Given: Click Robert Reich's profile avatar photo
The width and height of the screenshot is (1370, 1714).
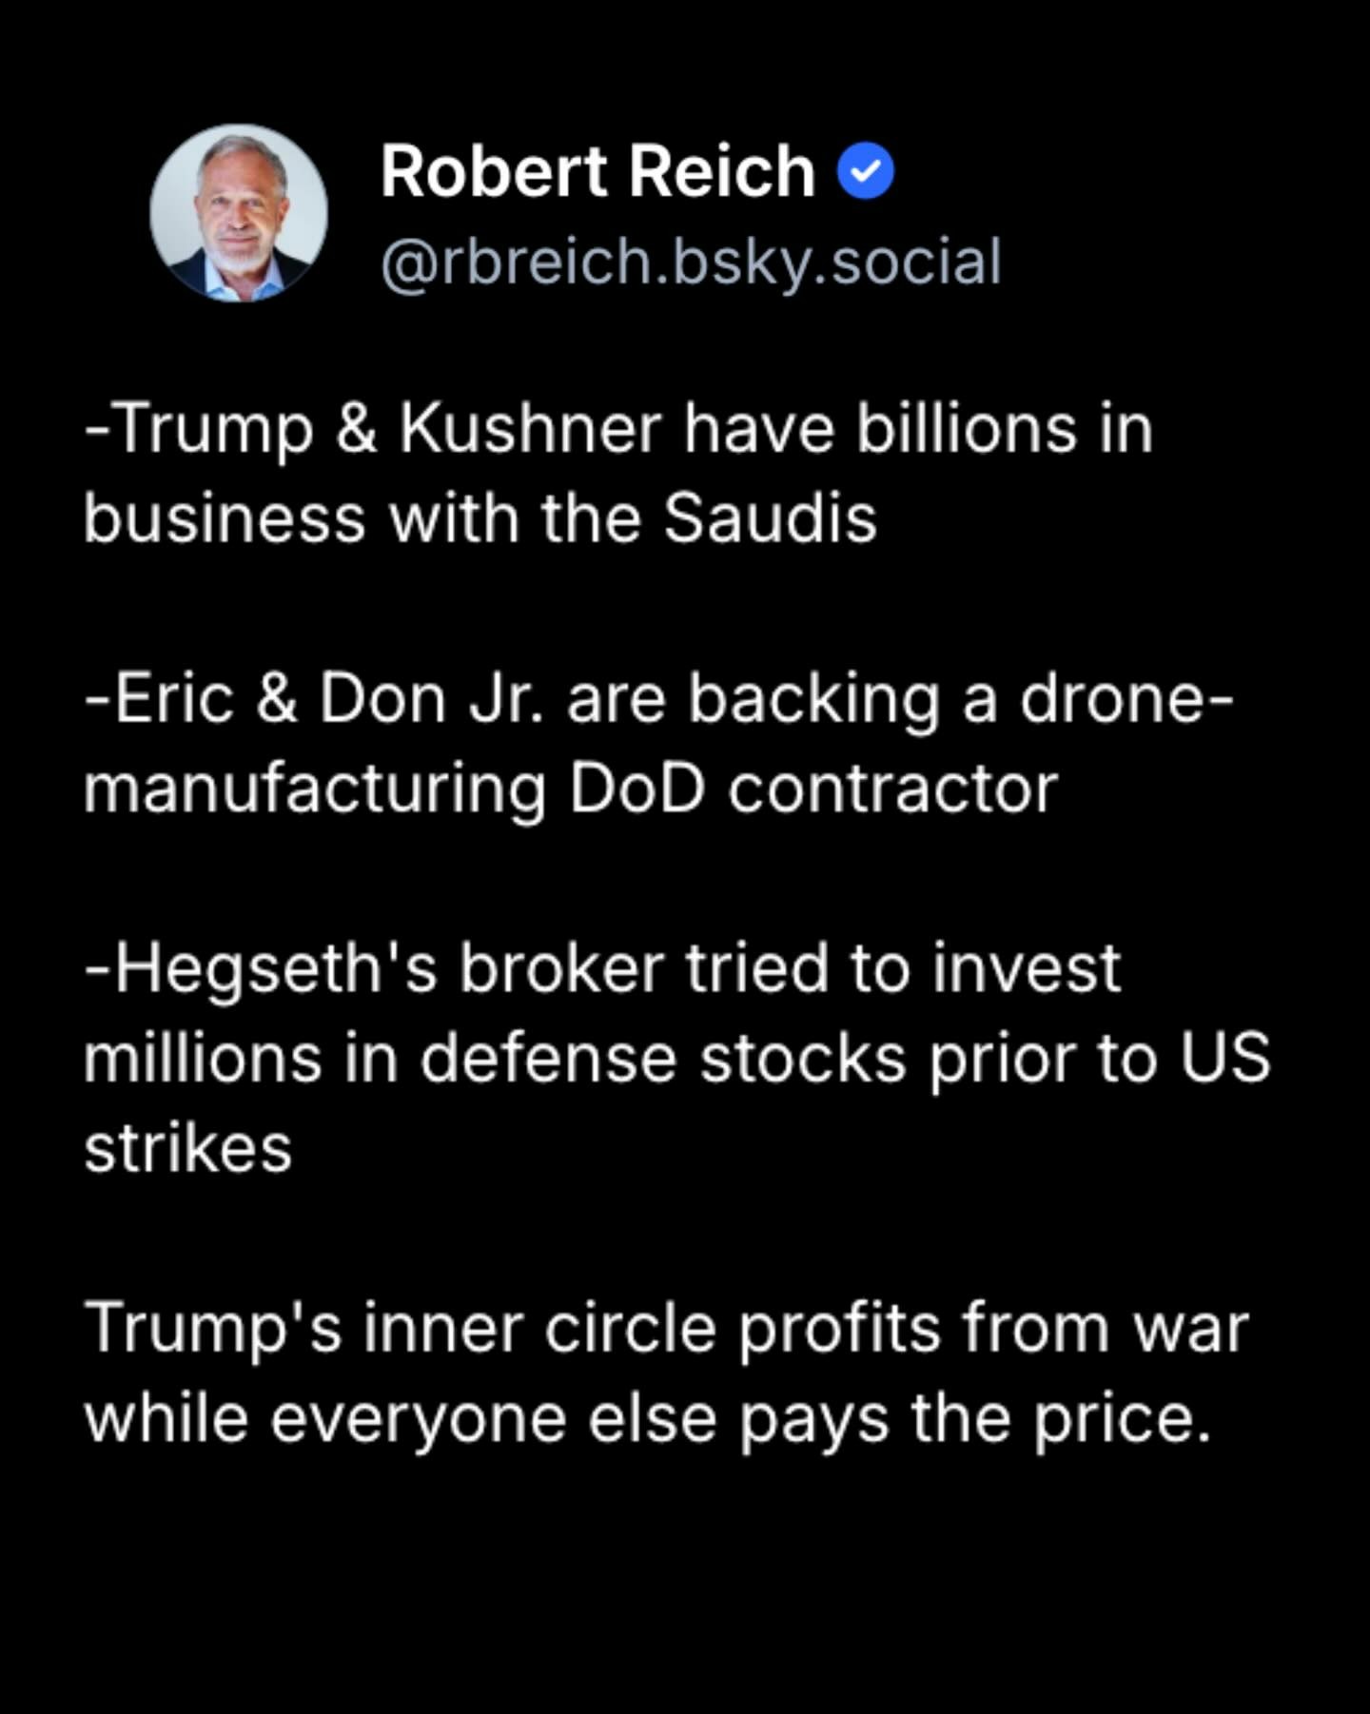Looking at the screenshot, I should coord(239,213).
